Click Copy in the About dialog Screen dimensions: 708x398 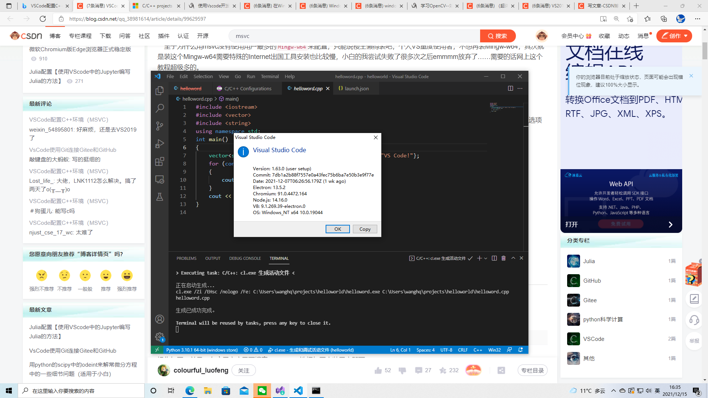point(365,229)
